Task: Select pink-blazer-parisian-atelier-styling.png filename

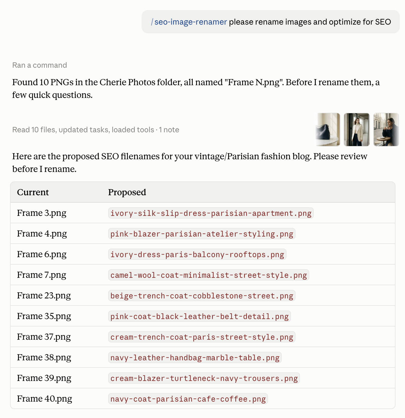Action: (x=202, y=234)
